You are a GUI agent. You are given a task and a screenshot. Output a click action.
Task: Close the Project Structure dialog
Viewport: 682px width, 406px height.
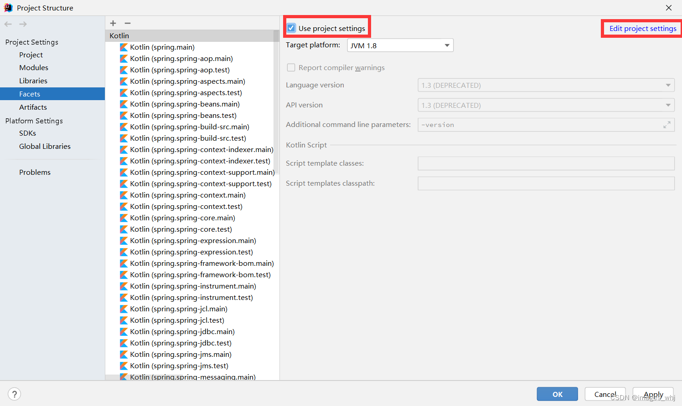[x=669, y=8]
